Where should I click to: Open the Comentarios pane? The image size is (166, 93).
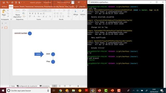click(x=45, y=86)
